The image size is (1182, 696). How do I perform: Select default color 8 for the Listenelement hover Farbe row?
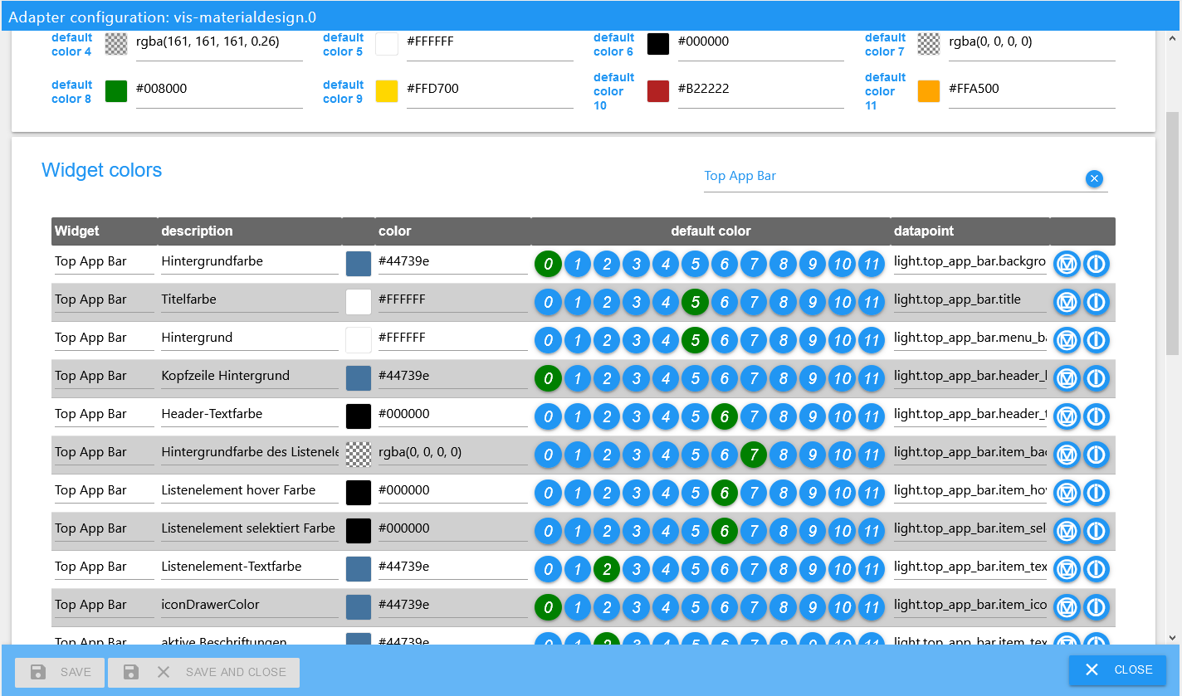pyautogui.click(x=783, y=494)
